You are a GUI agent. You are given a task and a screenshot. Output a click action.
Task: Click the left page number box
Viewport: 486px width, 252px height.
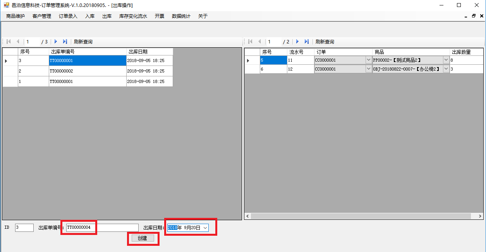[33, 41]
